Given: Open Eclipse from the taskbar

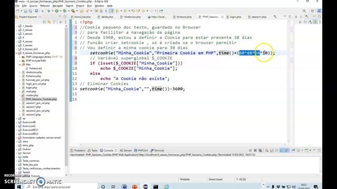Looking at the screenshot, I should tap(145, 187).
